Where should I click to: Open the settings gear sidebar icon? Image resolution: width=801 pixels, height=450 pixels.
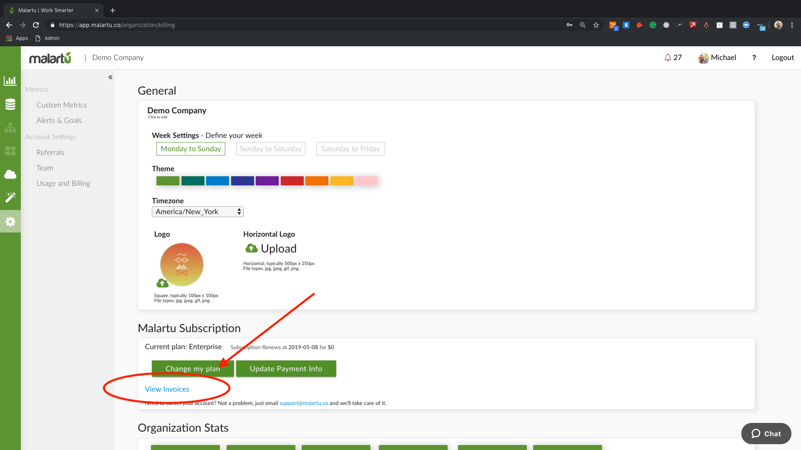10,222
